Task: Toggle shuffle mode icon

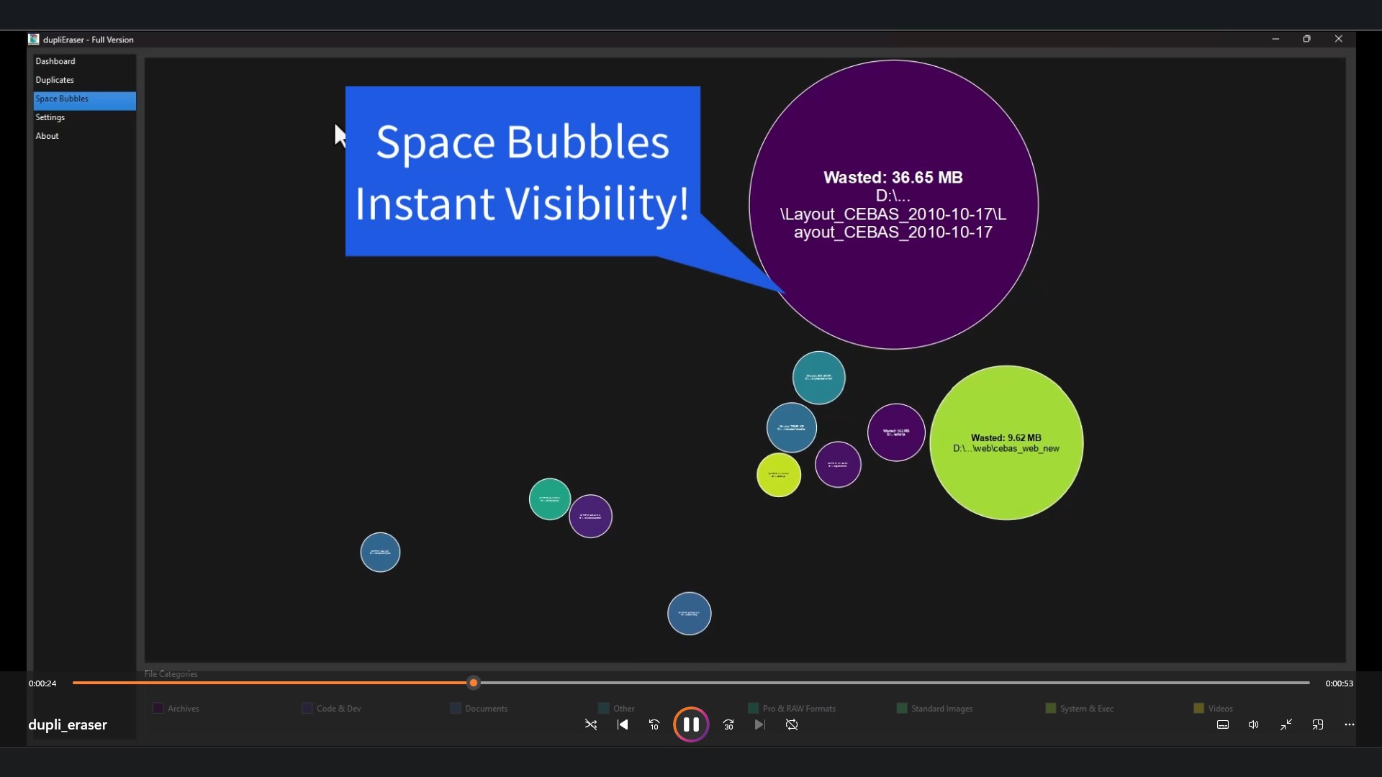Action: [x=591, y=724]
